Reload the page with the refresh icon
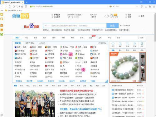156x117 pixels. pos(10,7)
